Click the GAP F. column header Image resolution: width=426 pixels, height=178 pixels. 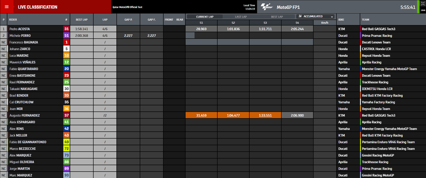pyautogui.click(x=151, y=20)
